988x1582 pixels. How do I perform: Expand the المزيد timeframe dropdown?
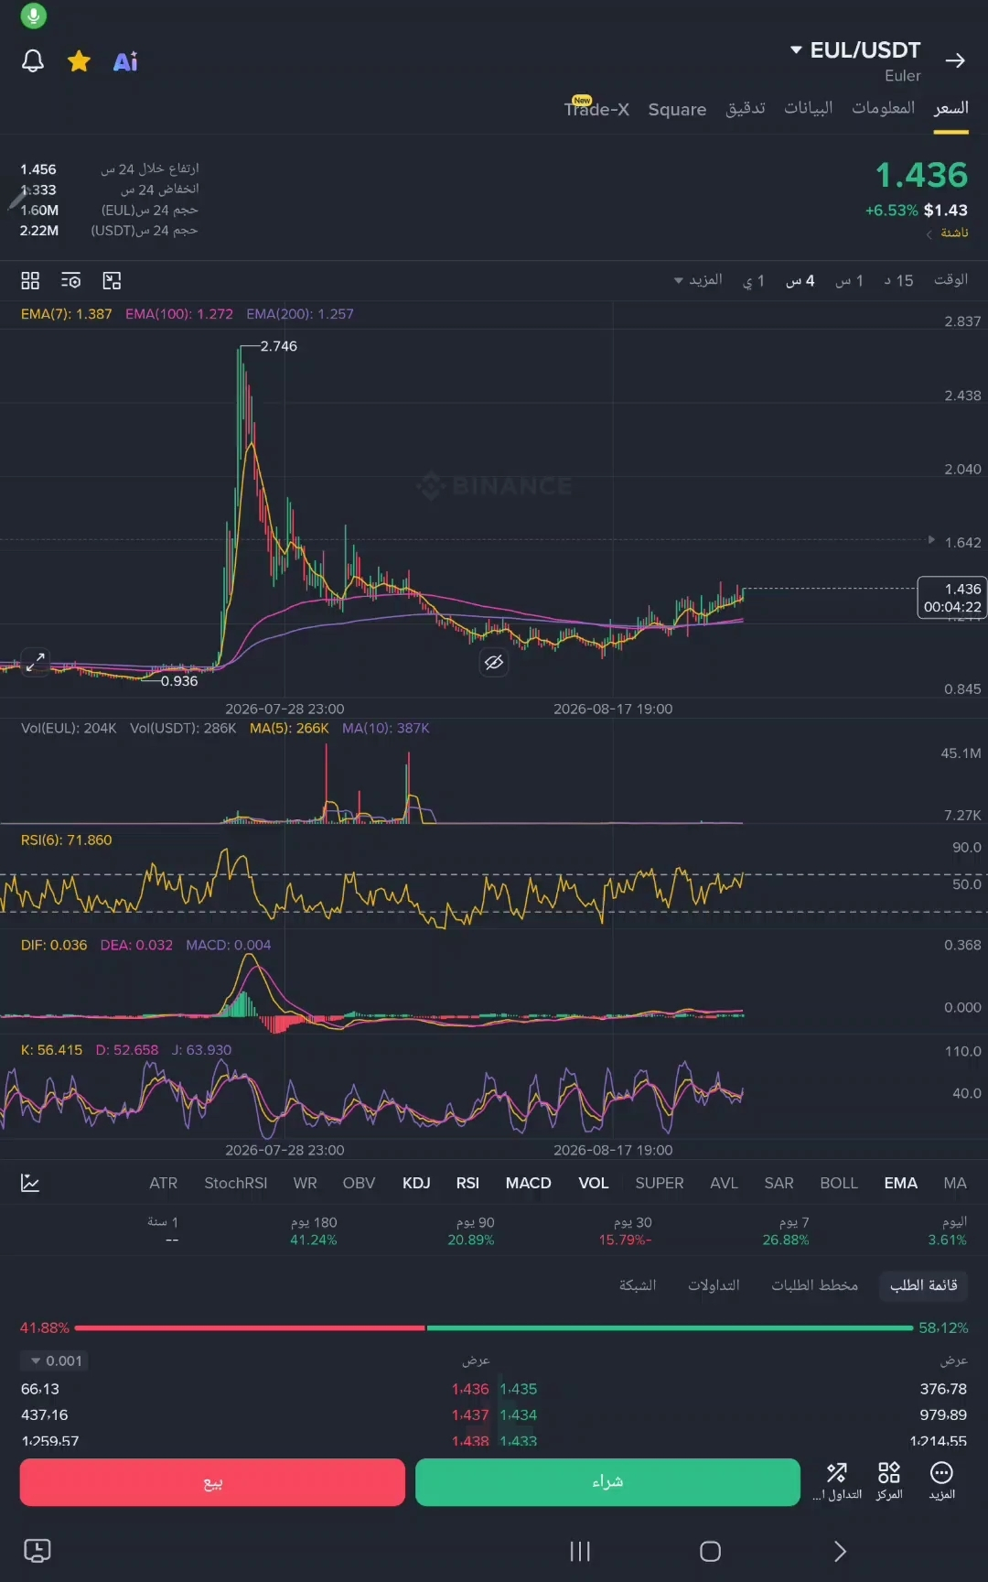(698, 279)
